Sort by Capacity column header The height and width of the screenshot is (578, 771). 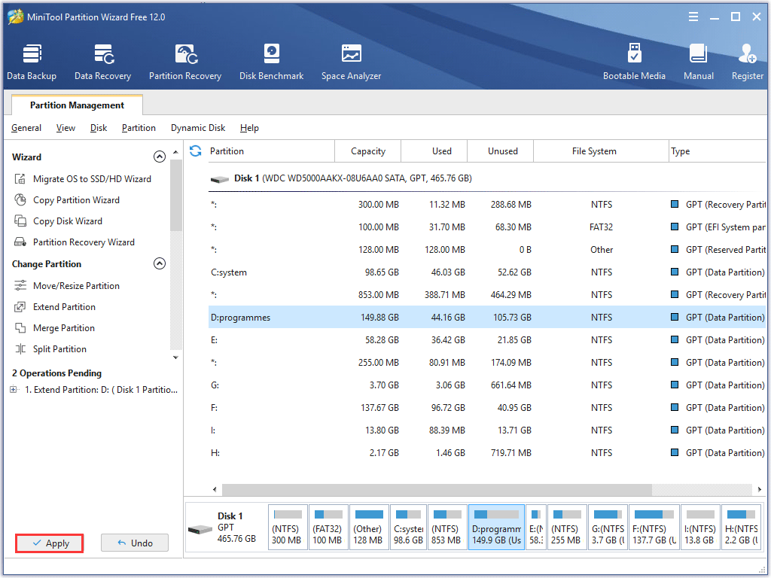[367, 151]
